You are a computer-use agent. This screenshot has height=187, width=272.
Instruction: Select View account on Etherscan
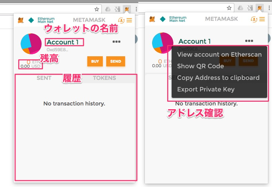pos(219,55)
